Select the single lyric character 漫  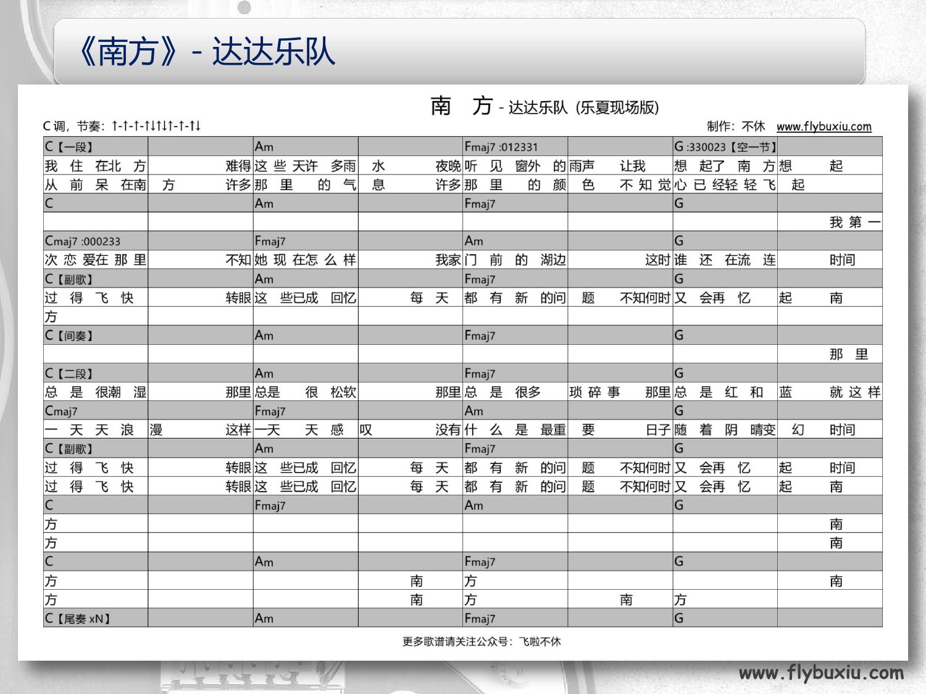tap(156, 430)
